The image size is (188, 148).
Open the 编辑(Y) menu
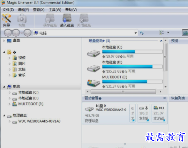[23, 10]
